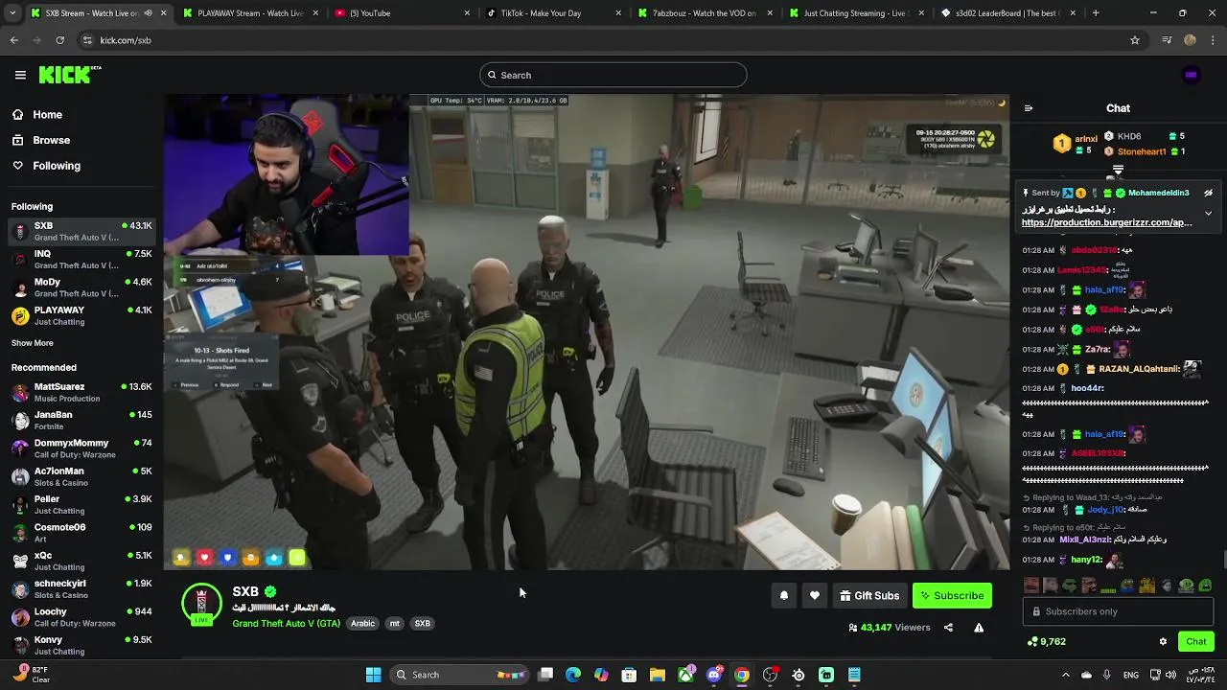Viewport: 1227px width, 690px height.
Task: Click the green Chat send button
Action: pos(1196,642)
